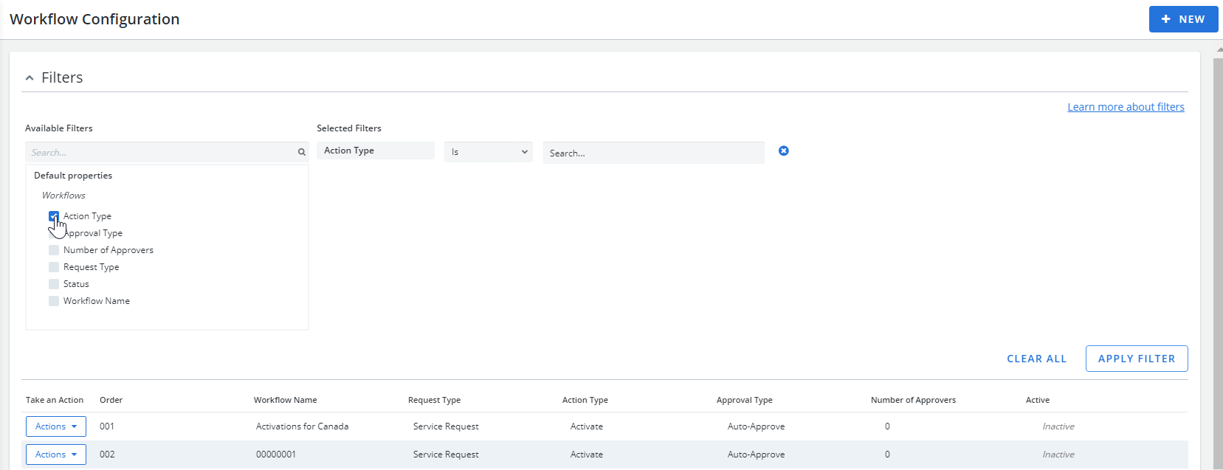The width and height of the screenshot is (1223, 470).
Task: Open Learn more about filters link
Action: pyautogui.click(x=1126, y=107)
